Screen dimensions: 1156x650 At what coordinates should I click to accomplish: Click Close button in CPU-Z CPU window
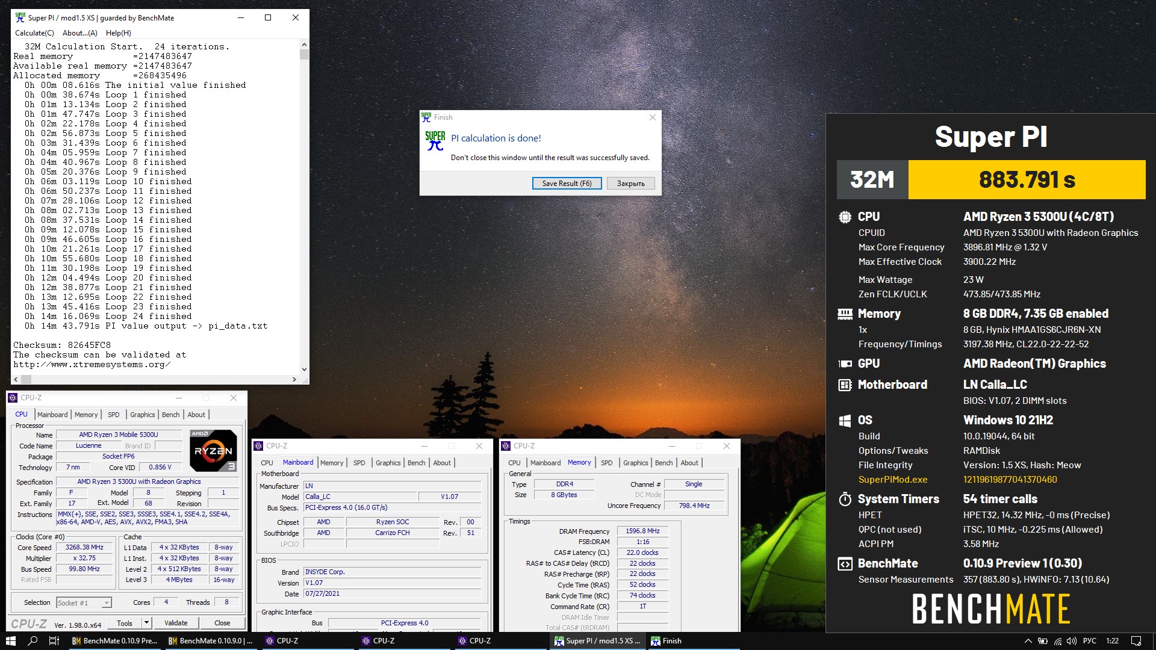click(x=222, y=623)
